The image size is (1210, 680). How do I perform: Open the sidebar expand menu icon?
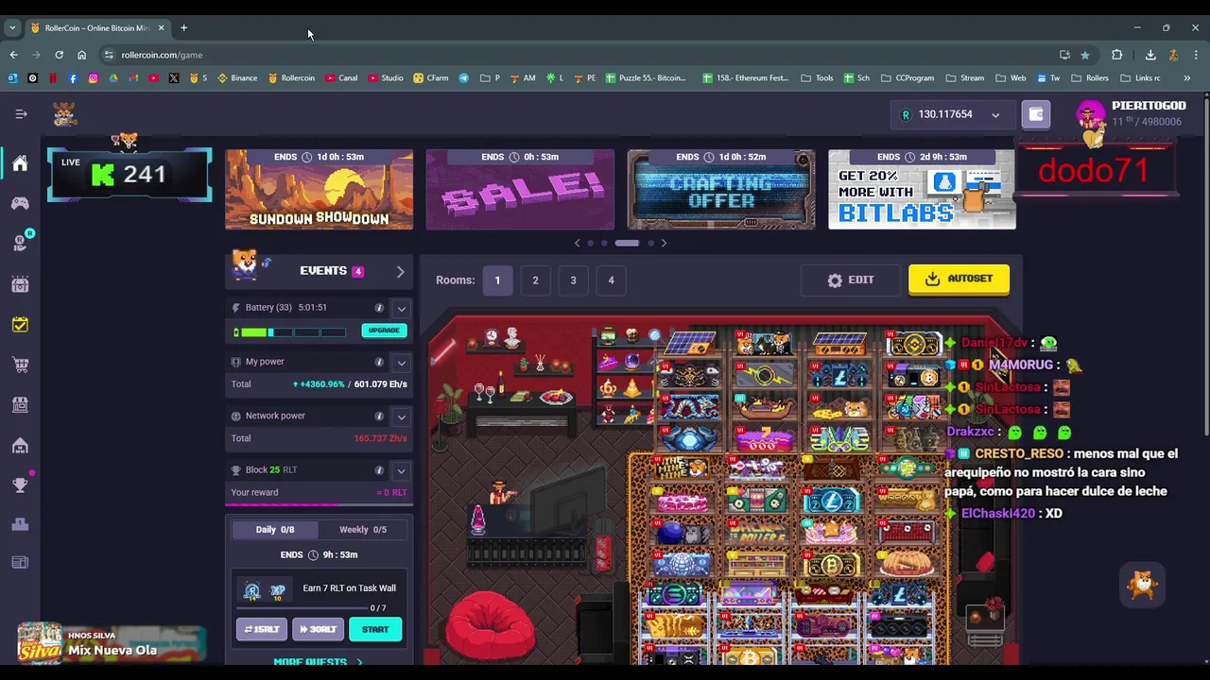[x=21, y=114]
